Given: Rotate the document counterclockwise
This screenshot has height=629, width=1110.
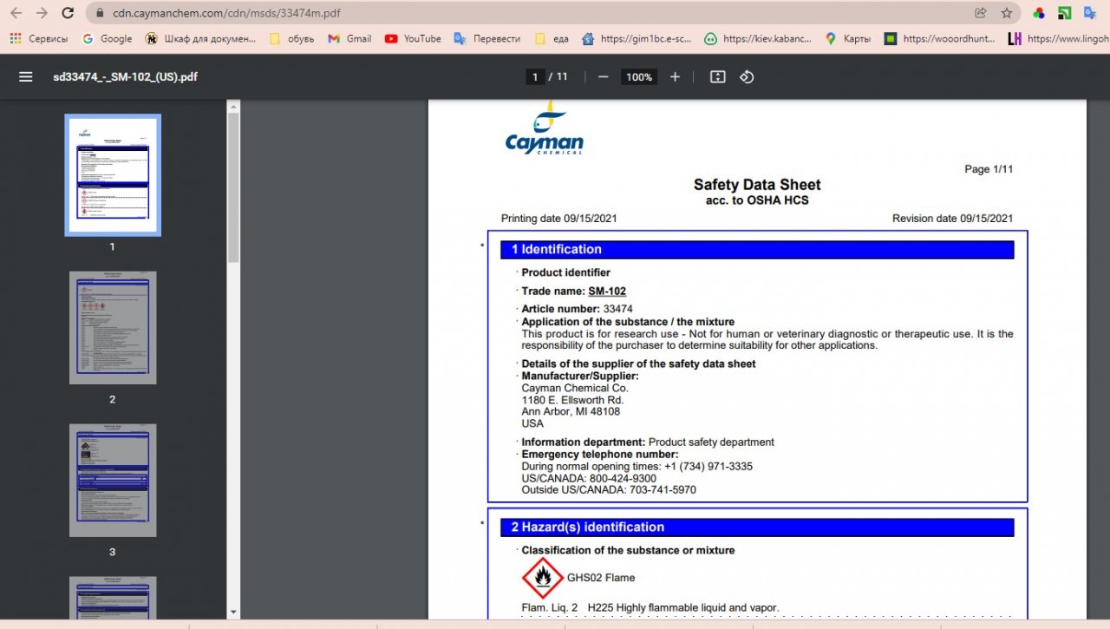Looking at the screenshot, I should click(747, 77).
